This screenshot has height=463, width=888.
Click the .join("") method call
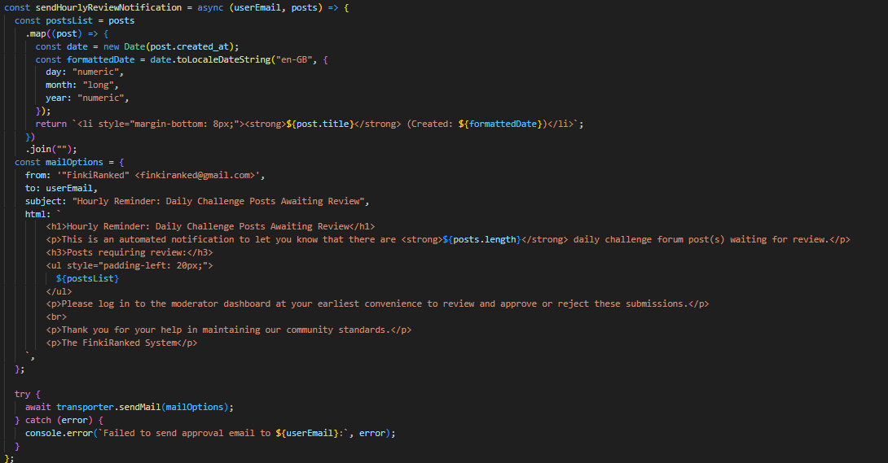[51, 149]
